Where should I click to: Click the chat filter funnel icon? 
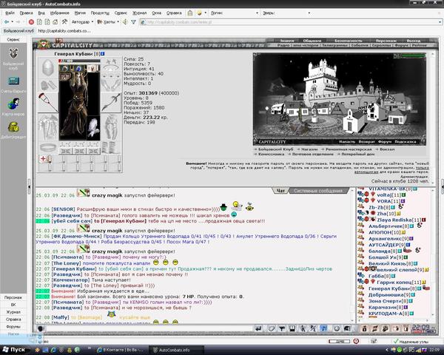[x=282, y=328]
